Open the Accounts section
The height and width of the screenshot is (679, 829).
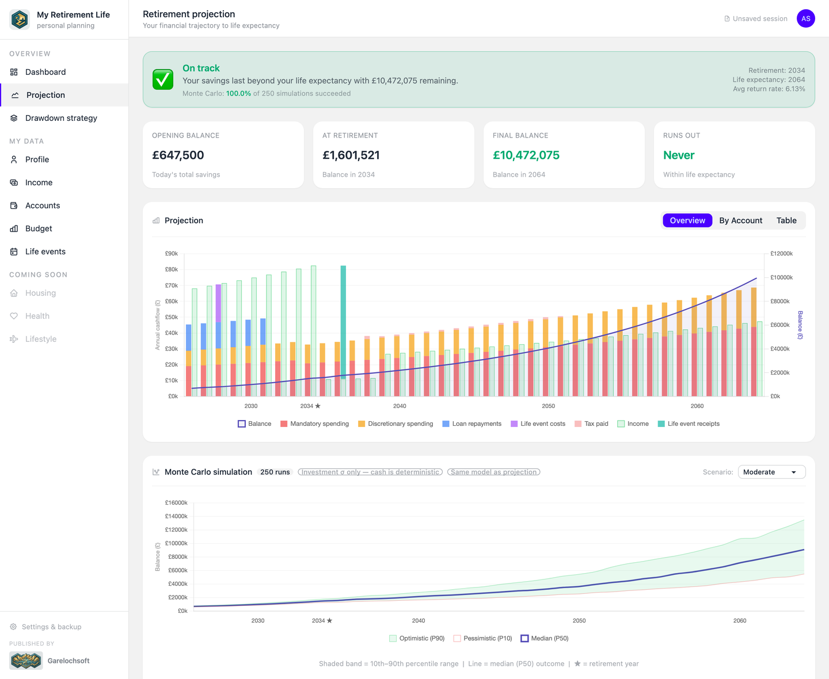[64, 205]
